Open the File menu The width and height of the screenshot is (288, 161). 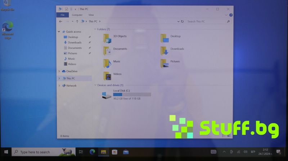tap(62, 15)
